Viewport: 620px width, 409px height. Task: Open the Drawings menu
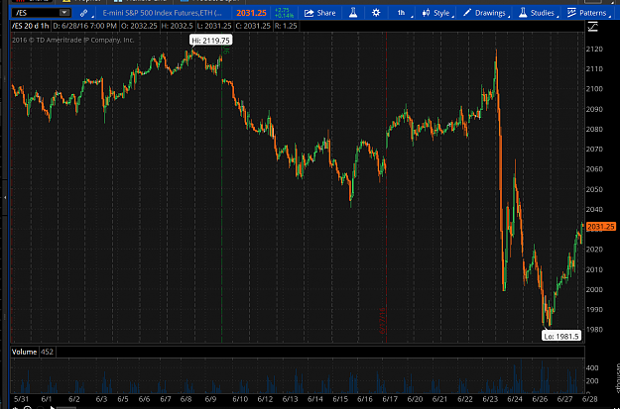486,13
